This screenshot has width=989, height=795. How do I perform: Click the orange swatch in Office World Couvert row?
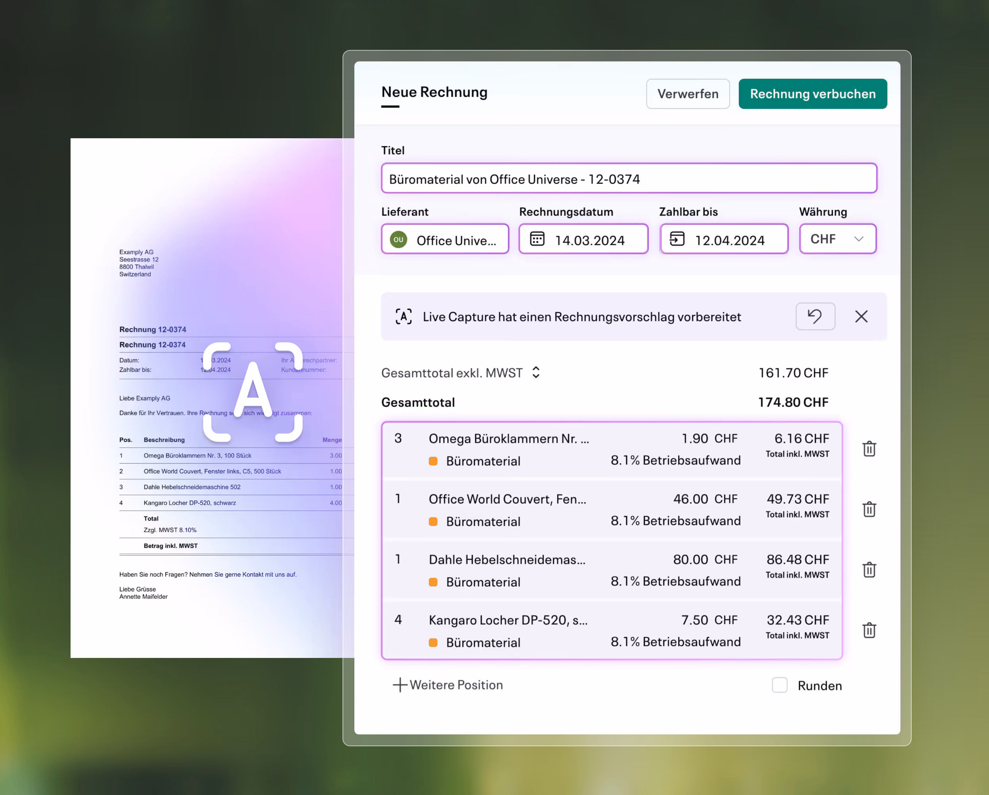(433, 522)
